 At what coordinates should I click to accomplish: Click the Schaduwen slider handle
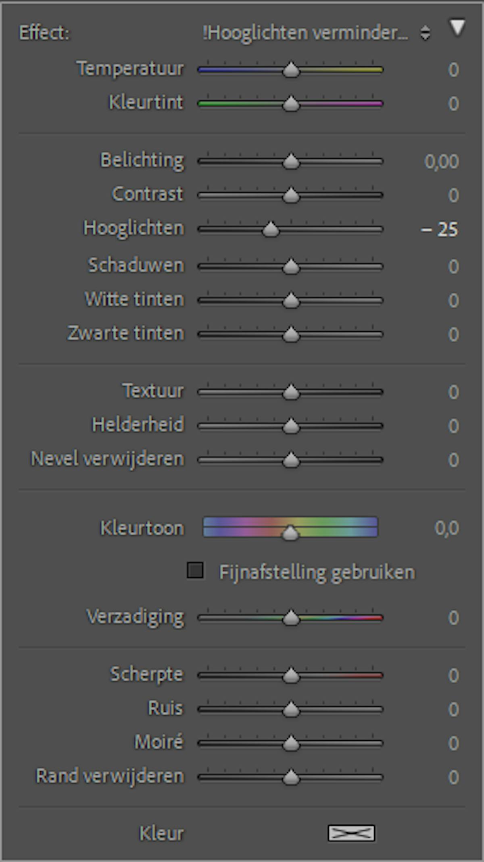pos(291,267)
